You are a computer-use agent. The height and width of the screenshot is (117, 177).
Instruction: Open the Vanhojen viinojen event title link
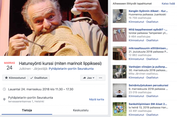[x=148, y=67]
